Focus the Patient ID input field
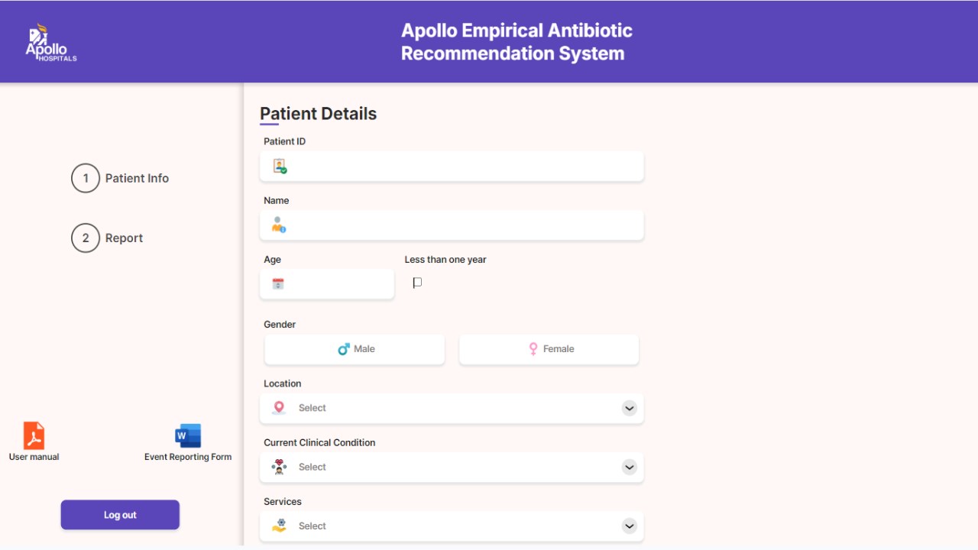Screen dimensions: 978x550 click(x=452, y=166)
